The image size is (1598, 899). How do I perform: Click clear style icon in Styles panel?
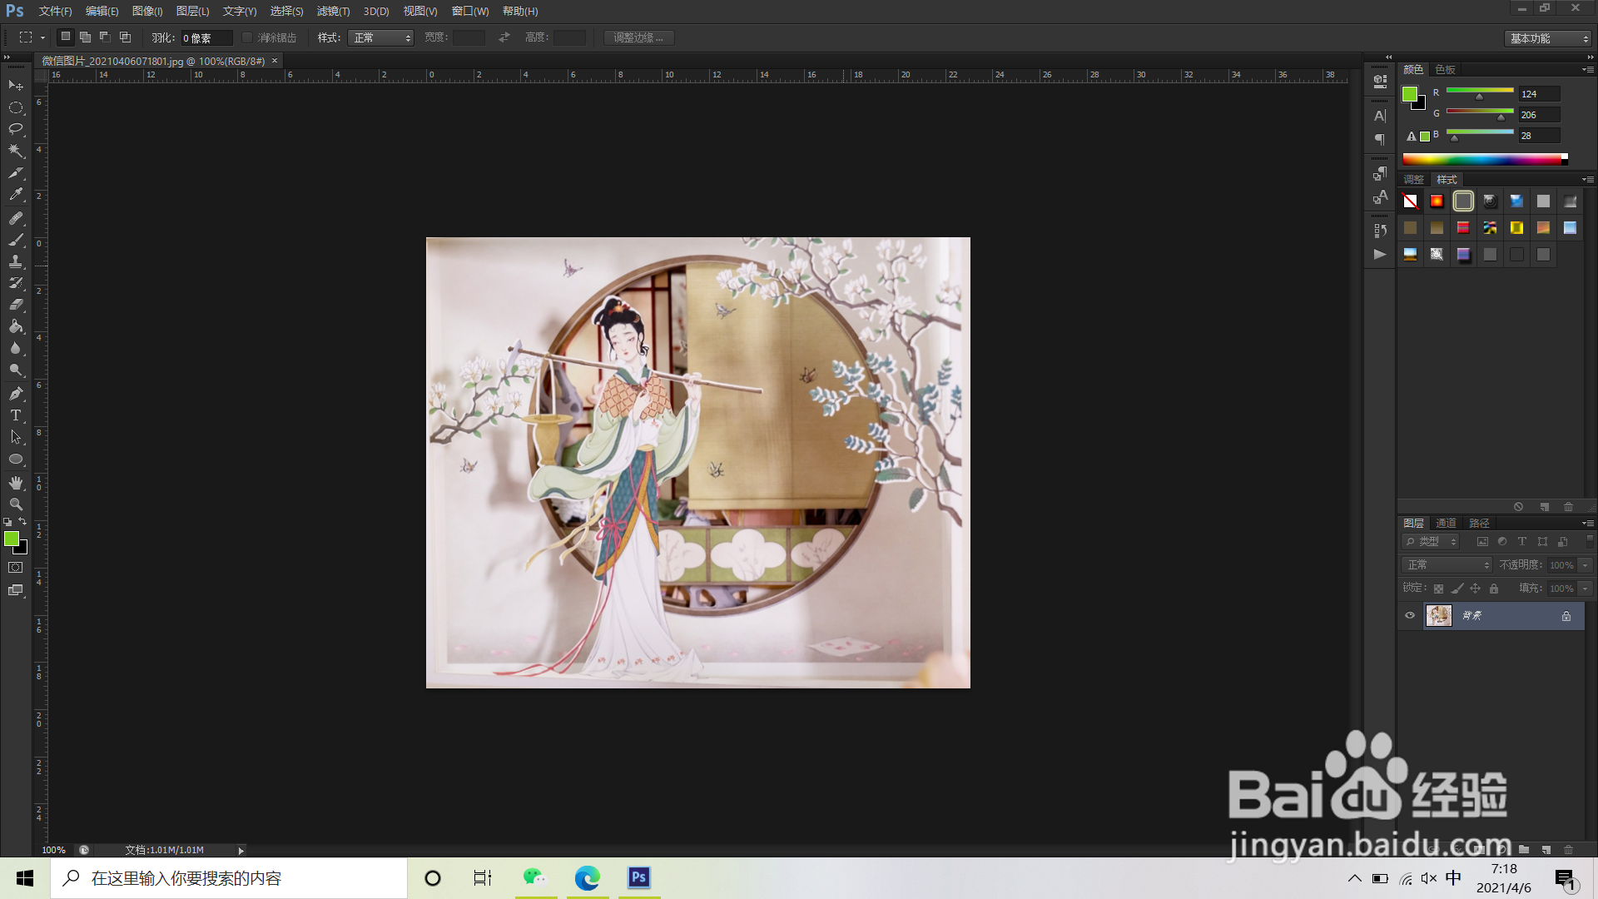click(1518, 507)
